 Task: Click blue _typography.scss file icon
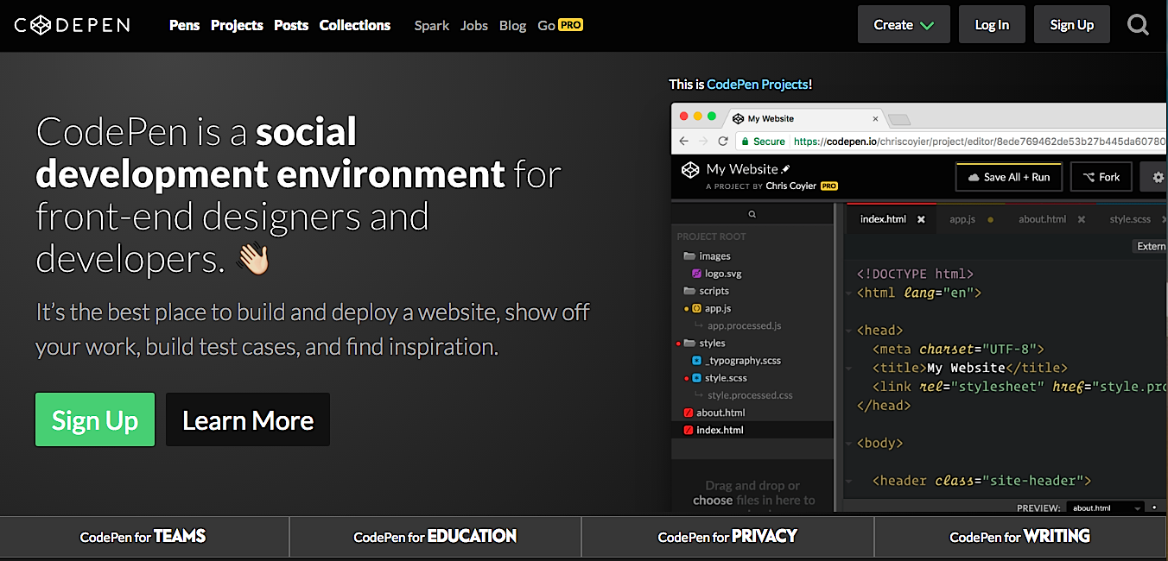(697, 361)
